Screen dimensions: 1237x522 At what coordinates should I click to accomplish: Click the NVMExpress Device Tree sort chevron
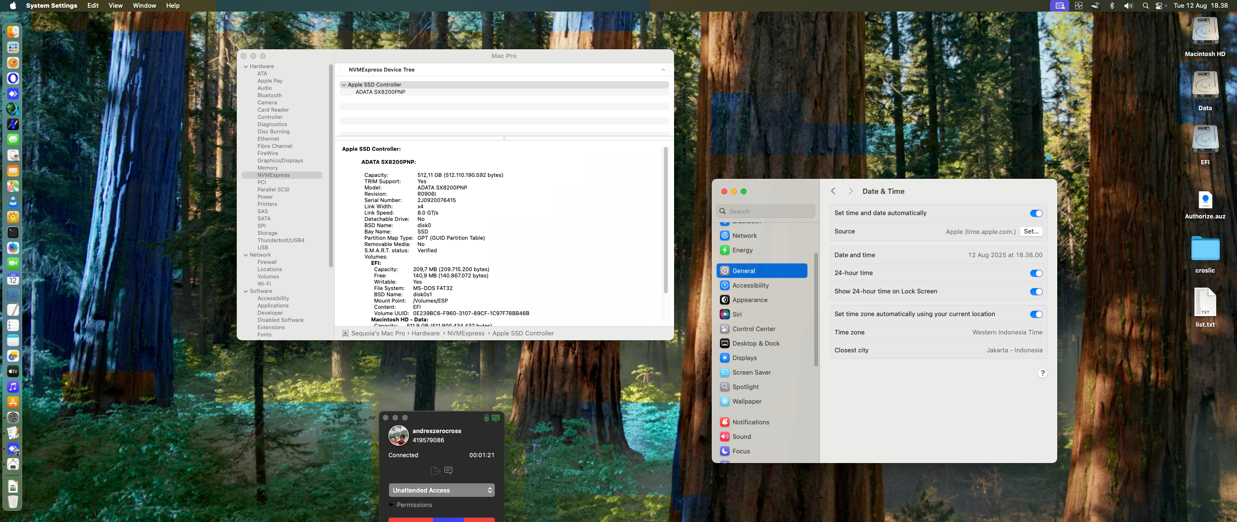663,70
